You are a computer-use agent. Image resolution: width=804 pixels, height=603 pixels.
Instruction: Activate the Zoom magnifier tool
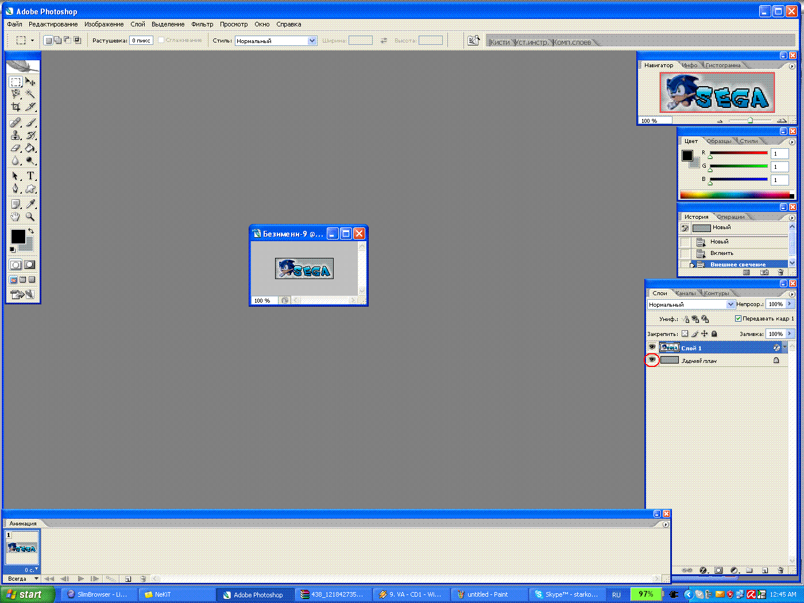pyautogui.click(x=30, y=217)
